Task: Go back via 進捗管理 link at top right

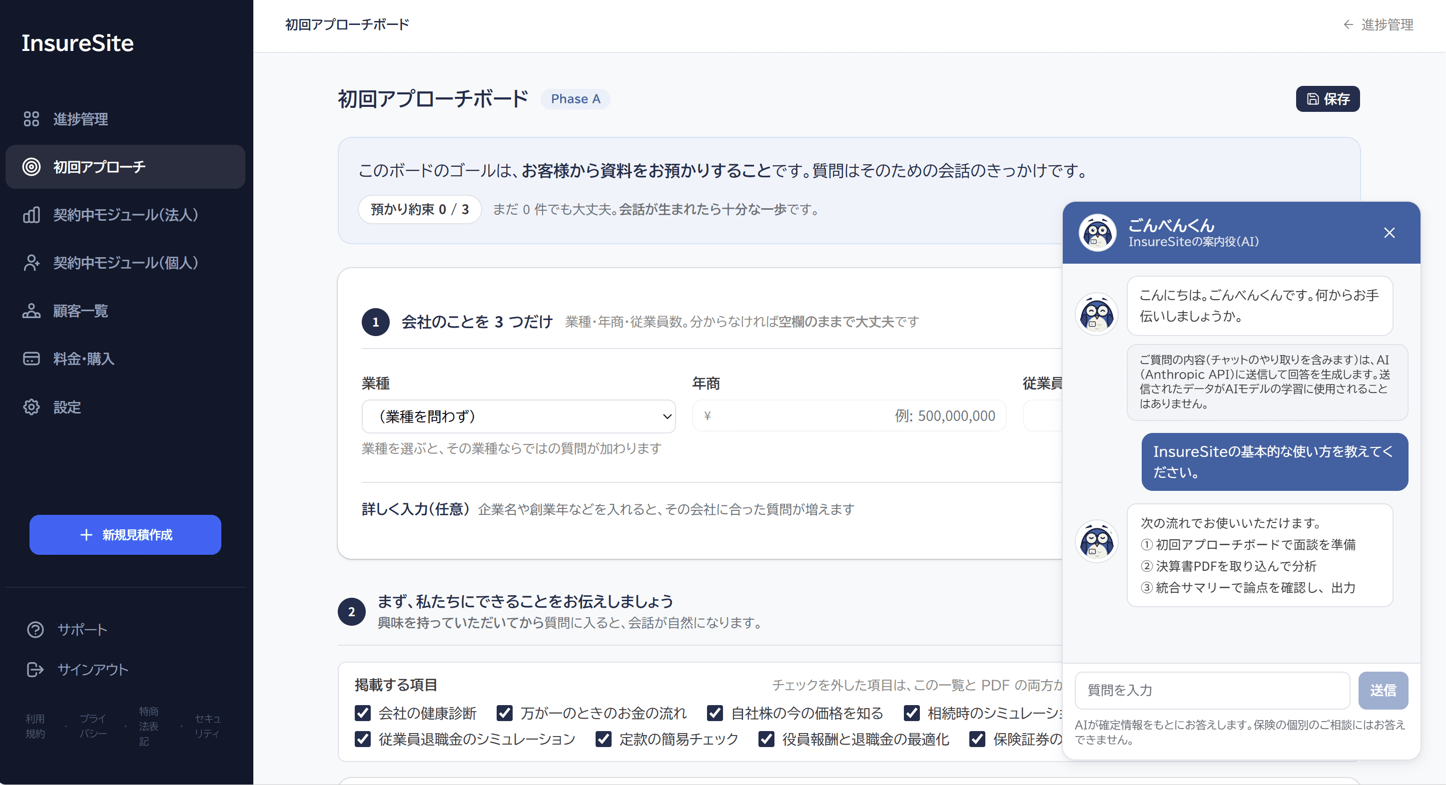Action: pyautogui.click(x=1379, y=24)
